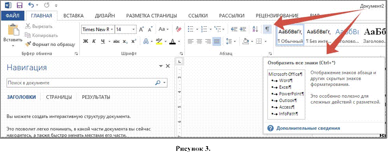Sort text with А-Я icon

tap(255, 29)
